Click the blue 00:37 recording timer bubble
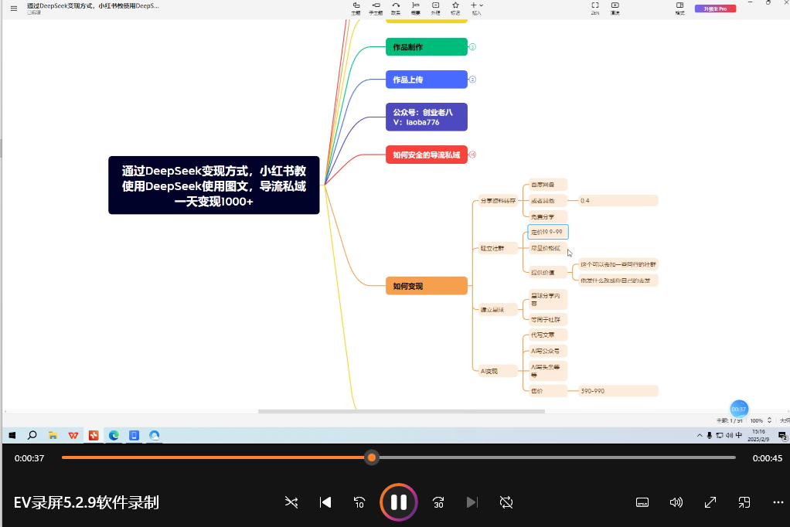This screenshot has width=790, height=527. coord(739,409)
